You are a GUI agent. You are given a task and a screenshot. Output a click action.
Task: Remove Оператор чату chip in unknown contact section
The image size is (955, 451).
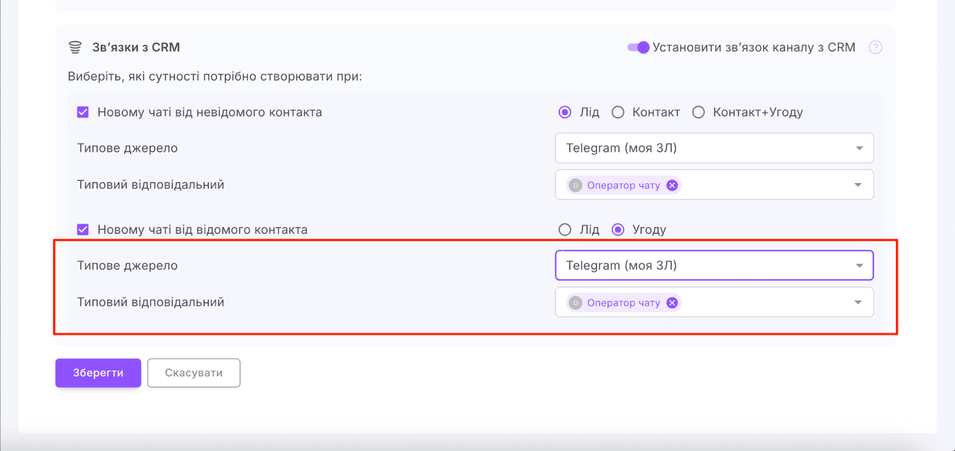672,186
